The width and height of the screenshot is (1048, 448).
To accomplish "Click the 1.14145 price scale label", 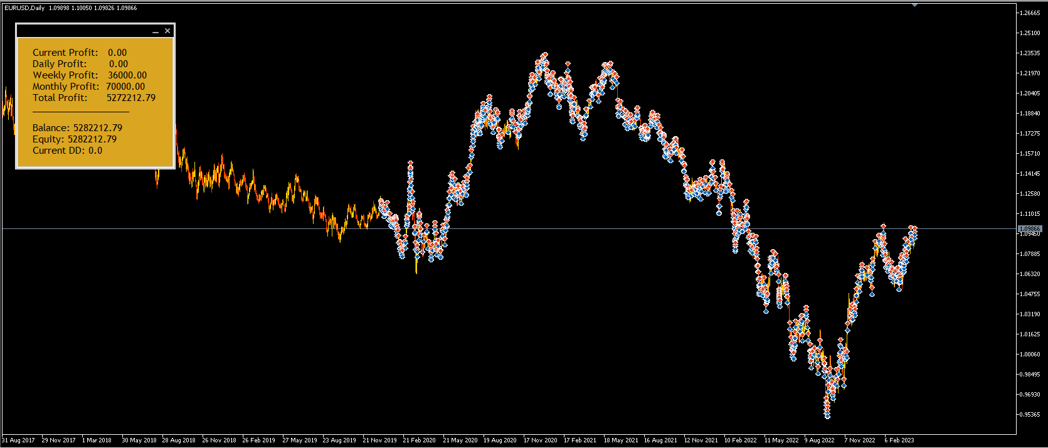I will pos(1030,174).
